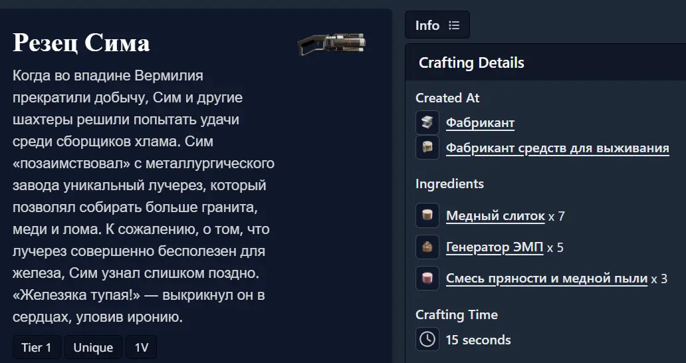Open the Смесь пряности и медной пыли link
This screenshot has width=686, height=363.
[546, 279]
